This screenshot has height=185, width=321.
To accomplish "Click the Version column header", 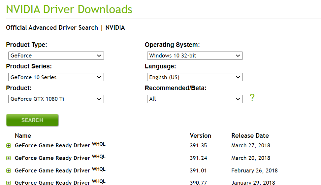I will 200,136.
